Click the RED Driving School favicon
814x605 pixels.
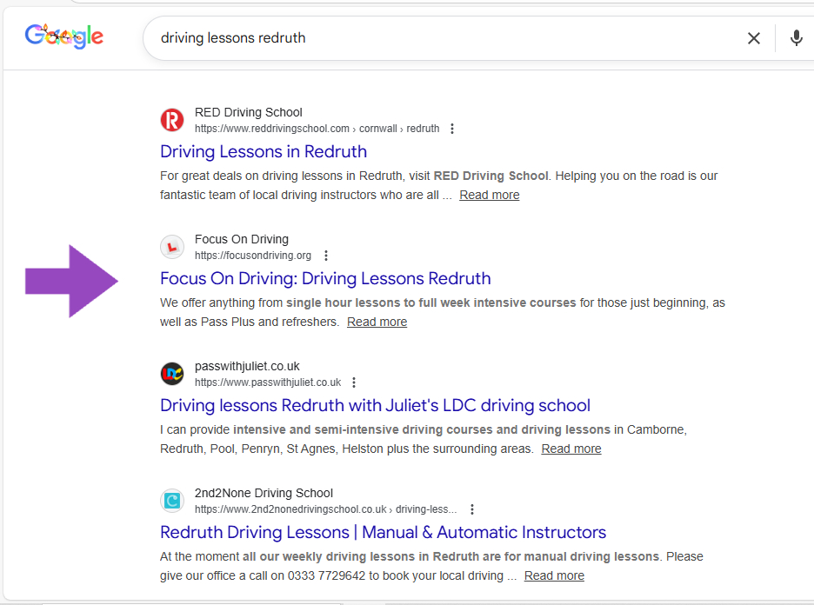[172, 120]
